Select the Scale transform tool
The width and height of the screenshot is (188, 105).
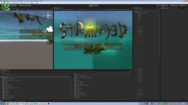(x=12, y=6)
